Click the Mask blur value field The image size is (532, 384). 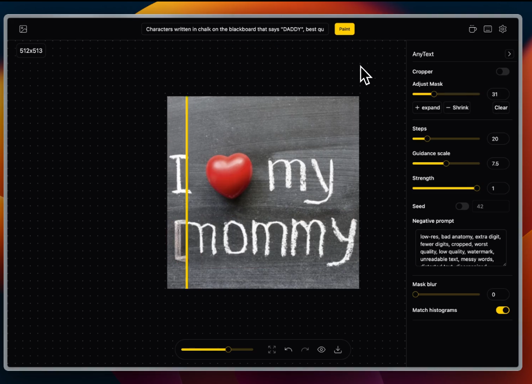pyautogui.click(x=498, y=294)
